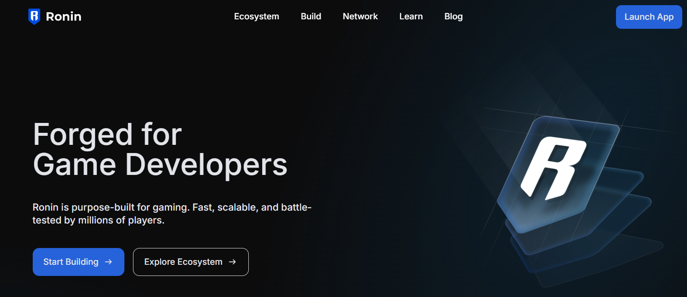Click the Explore Ecosystem button
Screen dimensions: 687x297
click(x=191, y=262)
